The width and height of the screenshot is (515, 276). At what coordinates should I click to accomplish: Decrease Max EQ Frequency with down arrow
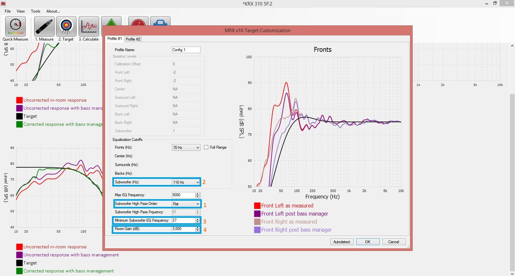pyautogui.click(x=198, y=196)
